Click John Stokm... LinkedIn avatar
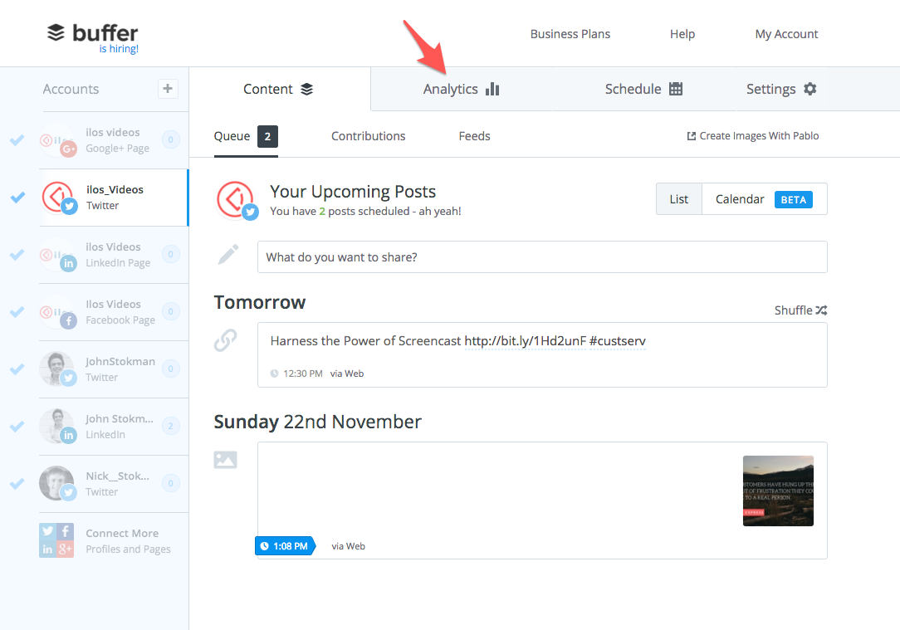Image resolution: width=900 pixels, height=630 pixels. click(57, 427)
